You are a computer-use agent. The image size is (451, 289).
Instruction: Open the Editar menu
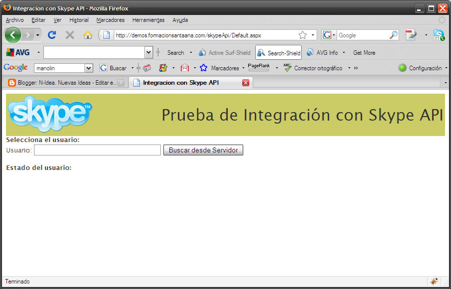click(x=38, y=20)
